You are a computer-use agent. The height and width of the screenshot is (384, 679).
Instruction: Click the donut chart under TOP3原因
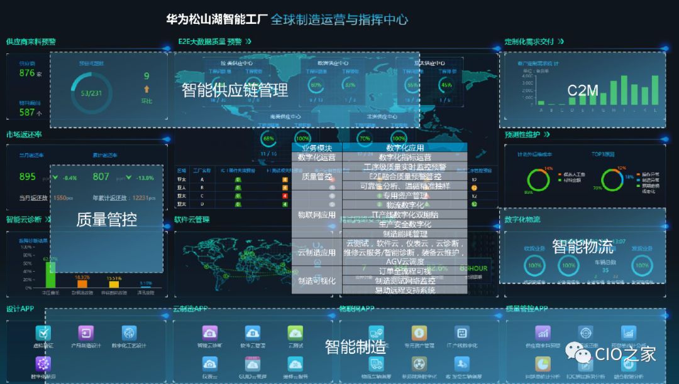(612, 179)
